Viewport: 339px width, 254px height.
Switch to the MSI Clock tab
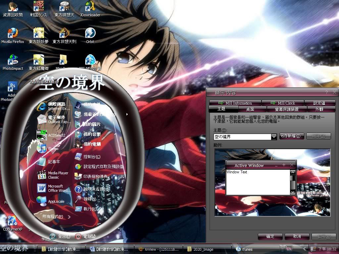coord(283,103)
